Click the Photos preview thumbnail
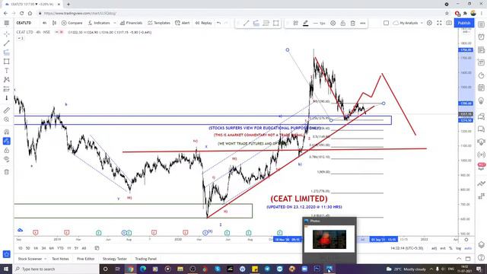 pyautogui.click(x=329, y=240)
